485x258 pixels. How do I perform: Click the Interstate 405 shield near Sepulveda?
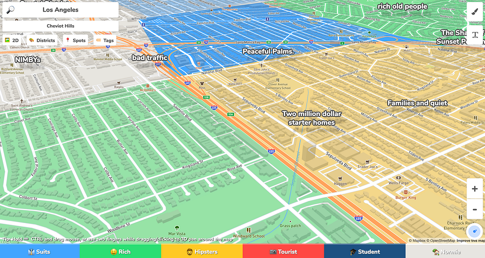pyautogui.click(x=271, y=151)
